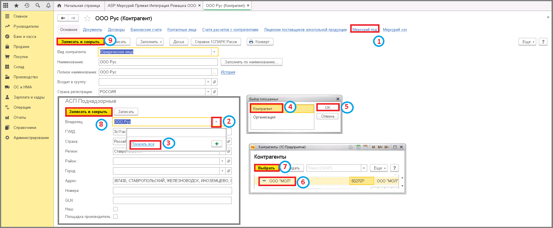This screenshot has height=228, width=553.
Task: Open the calculator icon in Контрагенты window
Action: coord(358,147)
